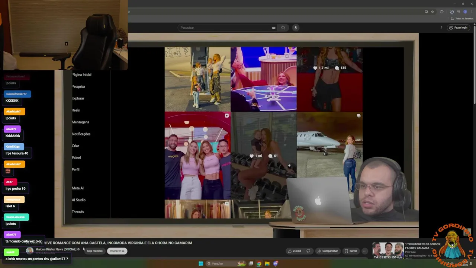Open Chrome profile avatar
Screen dimensions: 476x268
pyautogui.click(x=465, y=12)
